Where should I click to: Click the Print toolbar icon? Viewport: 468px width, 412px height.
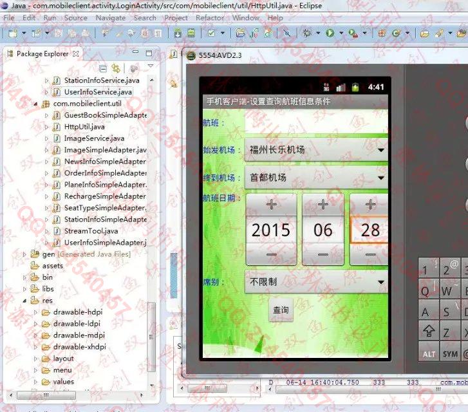[86, 33]
